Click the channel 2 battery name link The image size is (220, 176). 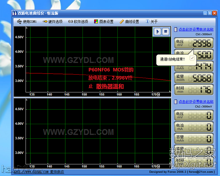click(196, 101)
